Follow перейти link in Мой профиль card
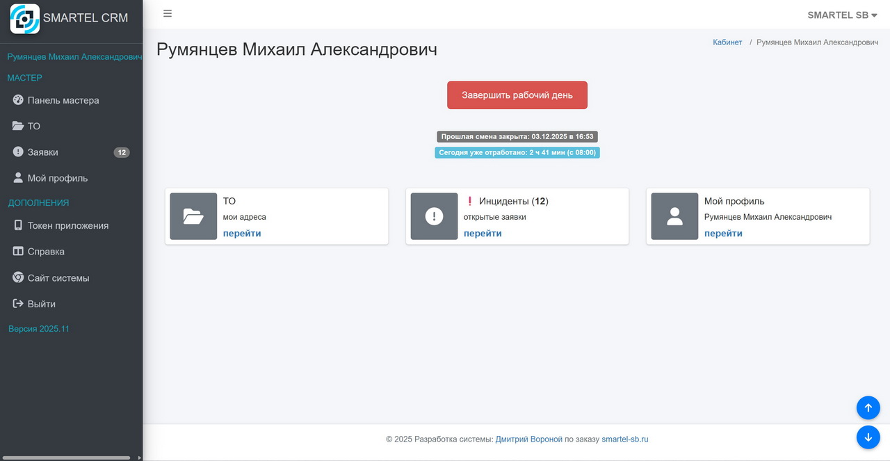Screen dimensions: 890x461 (723, 234)
